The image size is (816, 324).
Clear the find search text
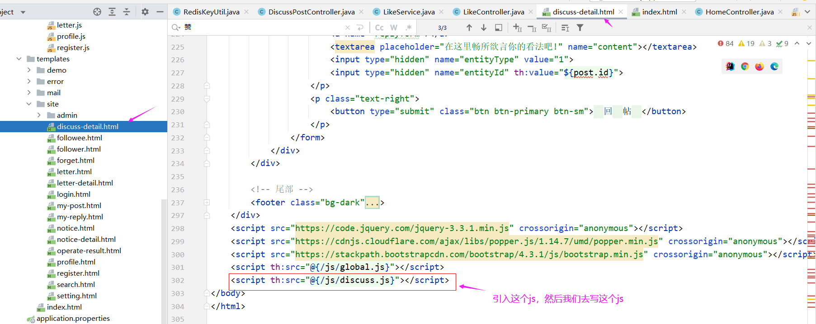347,28
